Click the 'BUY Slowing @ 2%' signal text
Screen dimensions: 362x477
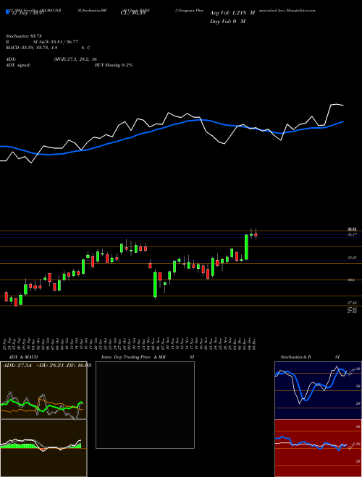pyautogui.click(x=114, y=65)
